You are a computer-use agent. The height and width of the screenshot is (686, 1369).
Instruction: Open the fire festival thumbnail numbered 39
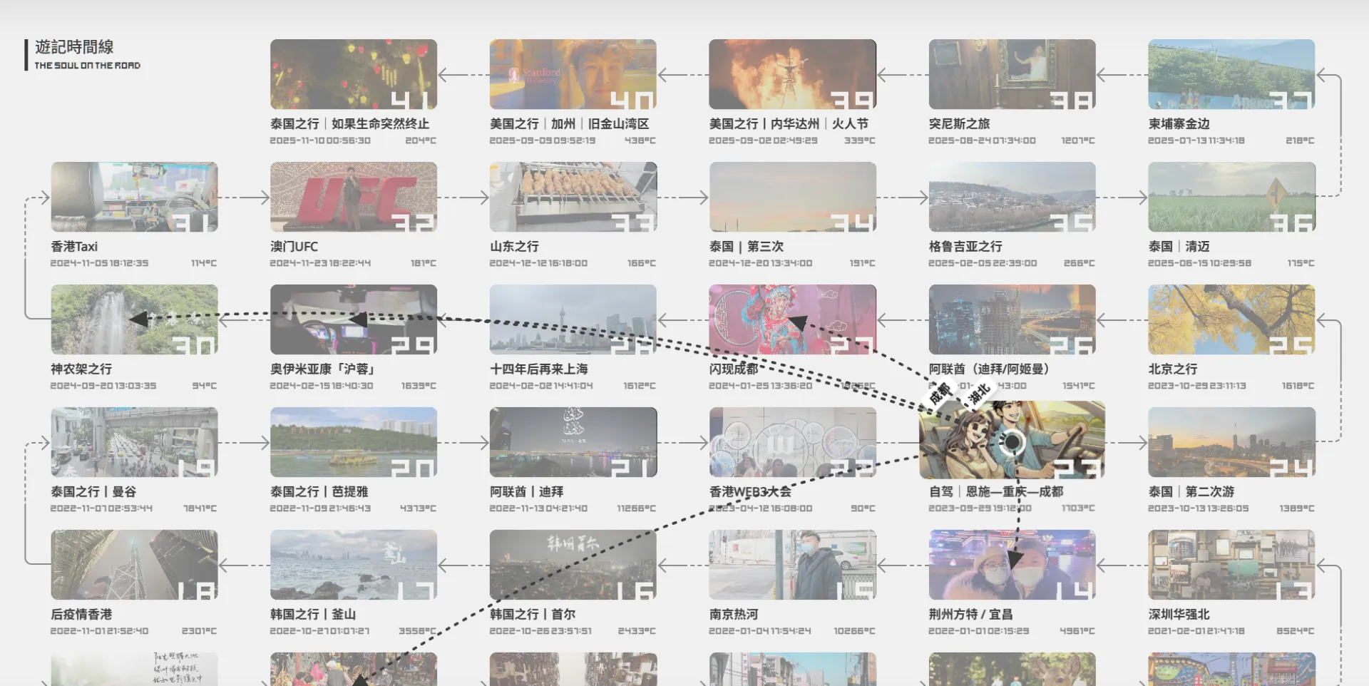click(x=791, y=74)
